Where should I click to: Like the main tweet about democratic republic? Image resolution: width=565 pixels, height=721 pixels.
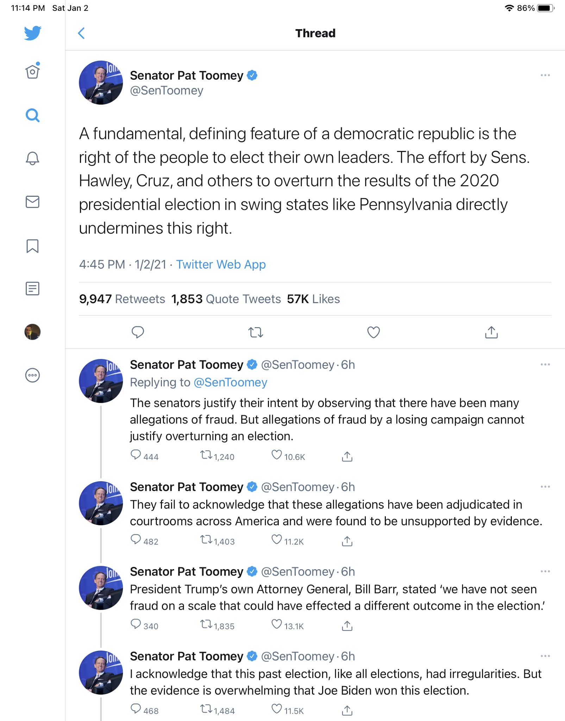[x=373, y=332]
